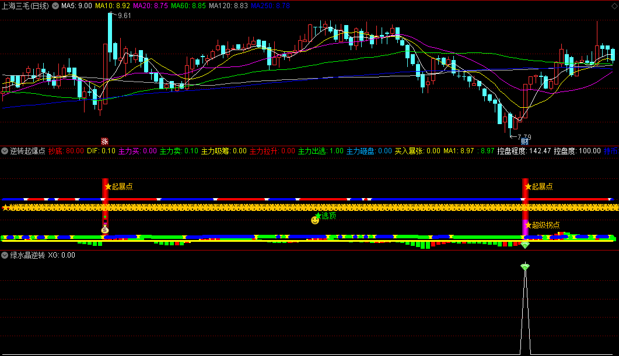Click the blue 财 marker icon

pos(524,142)
